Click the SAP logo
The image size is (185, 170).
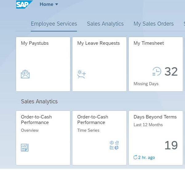(24, 4)
